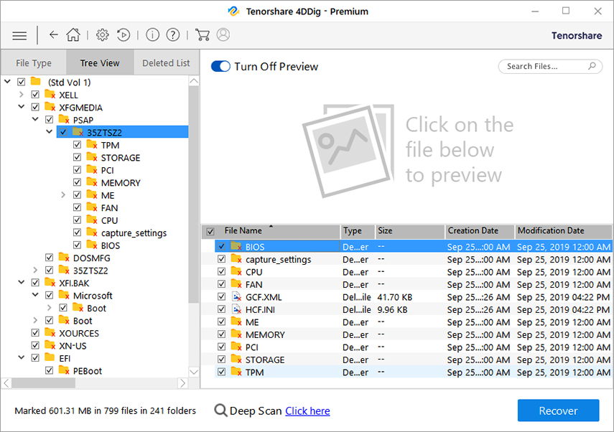Open the hamburger menu

[19, 36]
